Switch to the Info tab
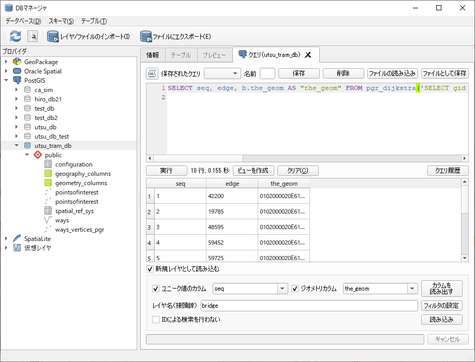 [153, 55]
